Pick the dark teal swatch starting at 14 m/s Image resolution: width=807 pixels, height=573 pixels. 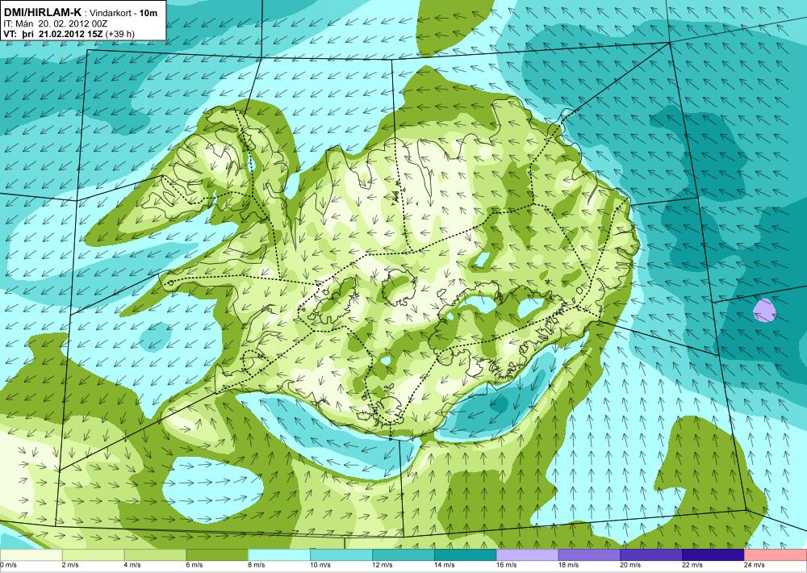466,555
